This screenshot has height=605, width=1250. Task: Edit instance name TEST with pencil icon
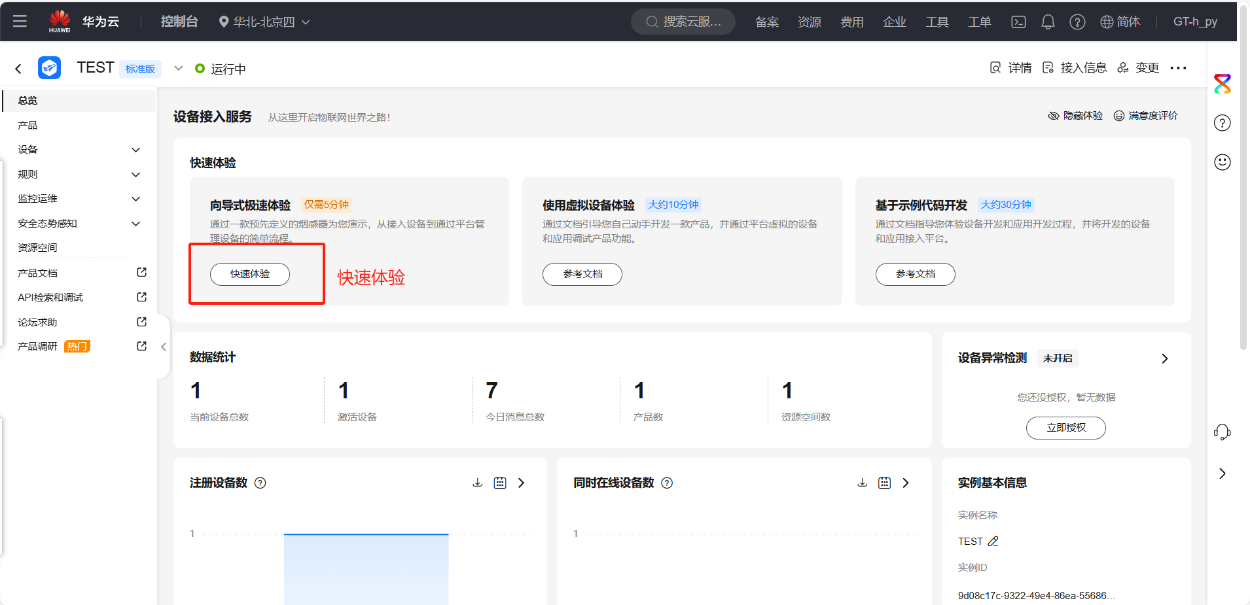coord(993,542)
